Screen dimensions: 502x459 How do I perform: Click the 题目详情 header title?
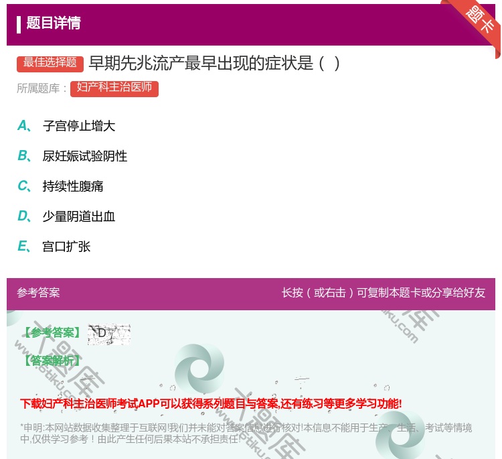(x=53, y=23)
